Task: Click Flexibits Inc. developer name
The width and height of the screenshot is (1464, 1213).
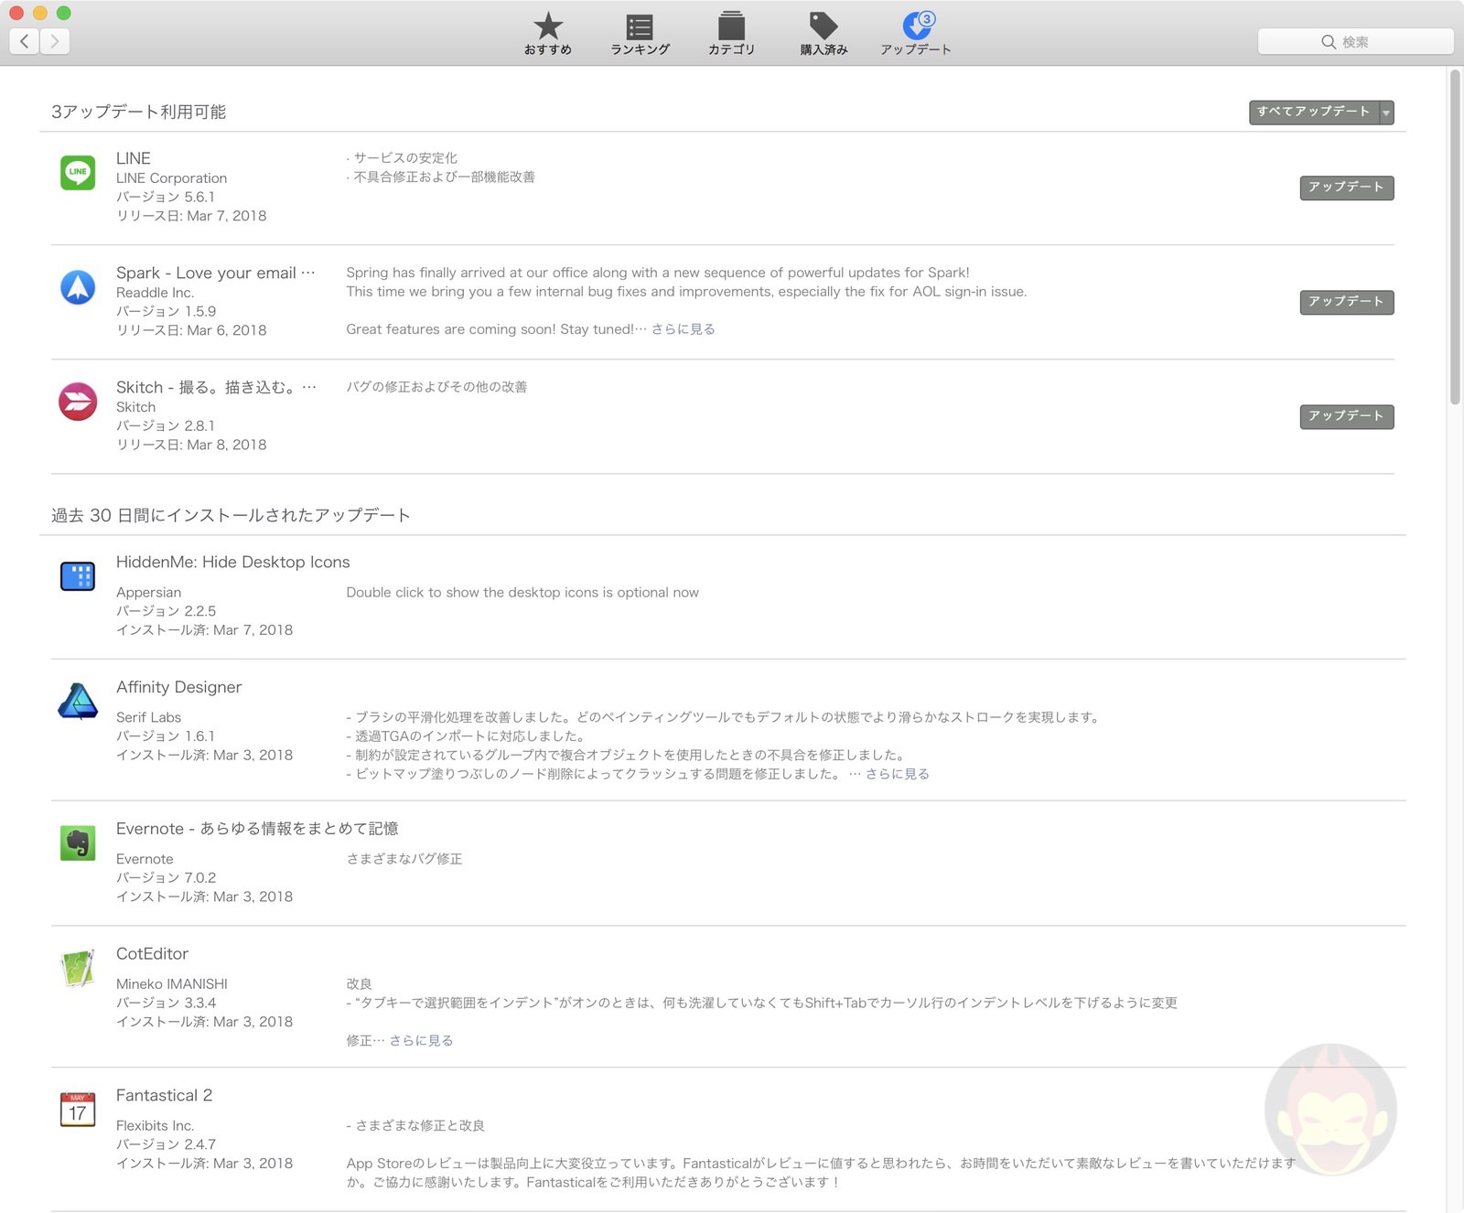Action: [156, 1126]
